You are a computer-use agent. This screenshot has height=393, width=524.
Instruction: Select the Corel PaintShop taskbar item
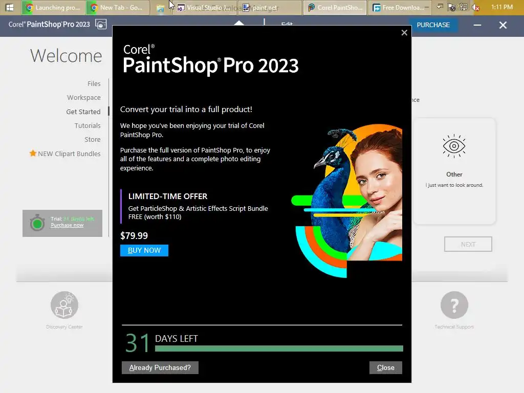coord(335,7)
